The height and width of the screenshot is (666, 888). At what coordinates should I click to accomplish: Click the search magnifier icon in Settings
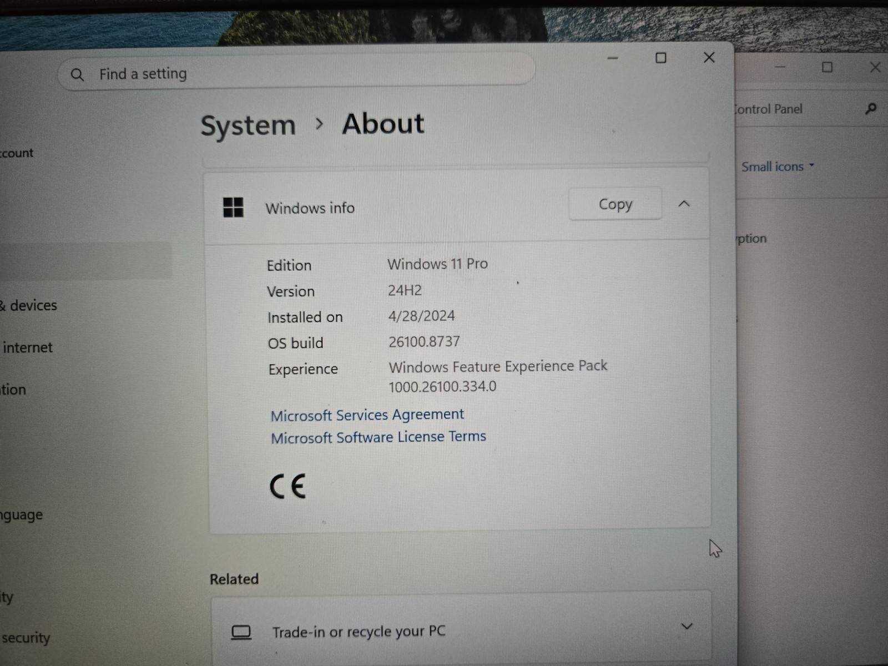coord(77,74)
